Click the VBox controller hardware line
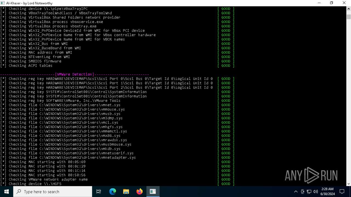351x197 pixels. point(78,35)
